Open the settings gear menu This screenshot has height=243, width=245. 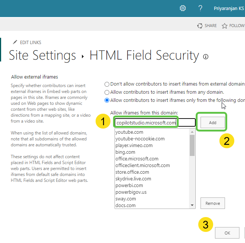tap(182, 8)
